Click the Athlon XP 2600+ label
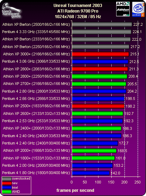The height and width of the screenshot is (196, 146). pyautogui.click(x=36, y=113)
